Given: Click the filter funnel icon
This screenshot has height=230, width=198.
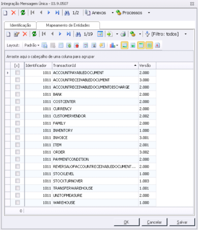Looking at the screenshot, I should 147,34.
